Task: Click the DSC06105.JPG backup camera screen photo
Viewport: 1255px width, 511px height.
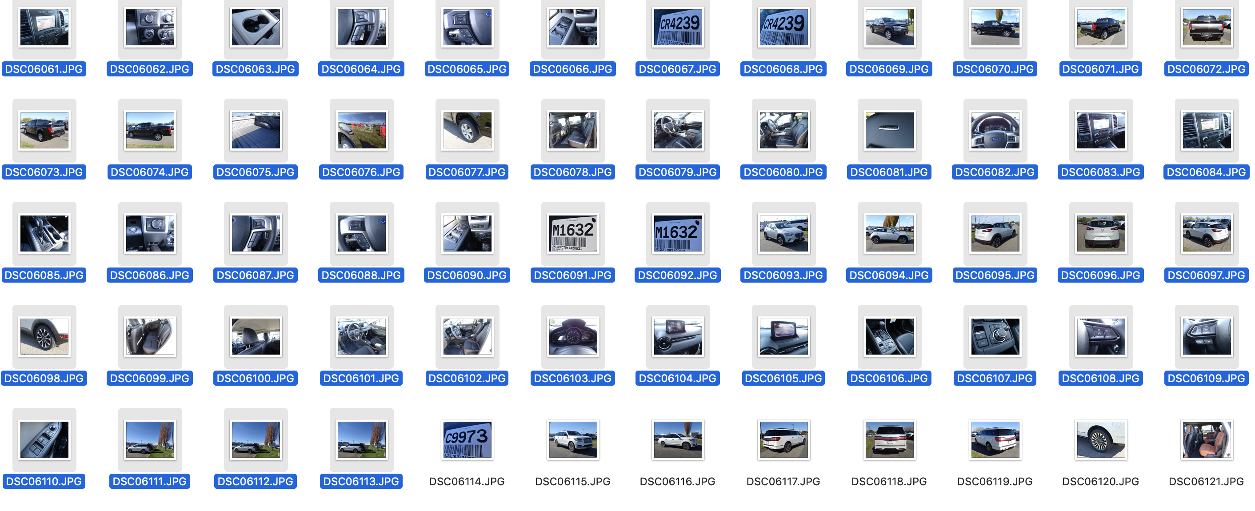Action: coord(783,337)
